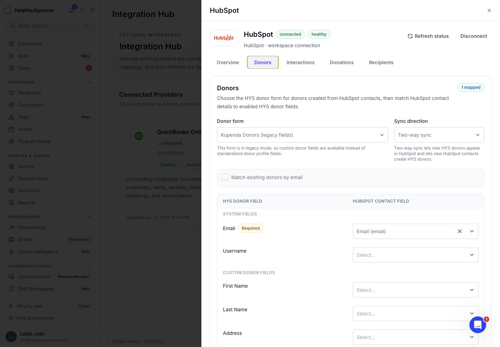This screenshot has width=500, height=347.
Task: Click the Disconnect button
Action: 474,36
